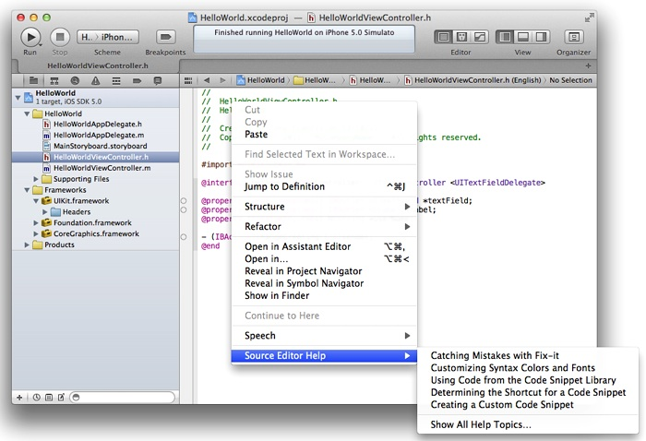Select the Standard editor icon
Screen dimensions: 646x441
tap(443, 37)
